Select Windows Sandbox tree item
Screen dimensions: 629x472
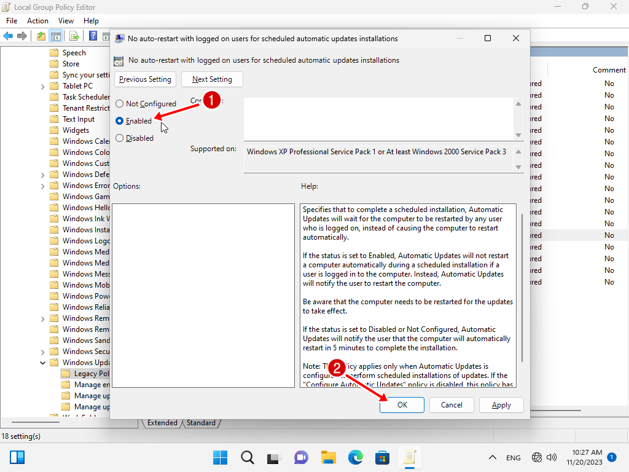(86, 340)
